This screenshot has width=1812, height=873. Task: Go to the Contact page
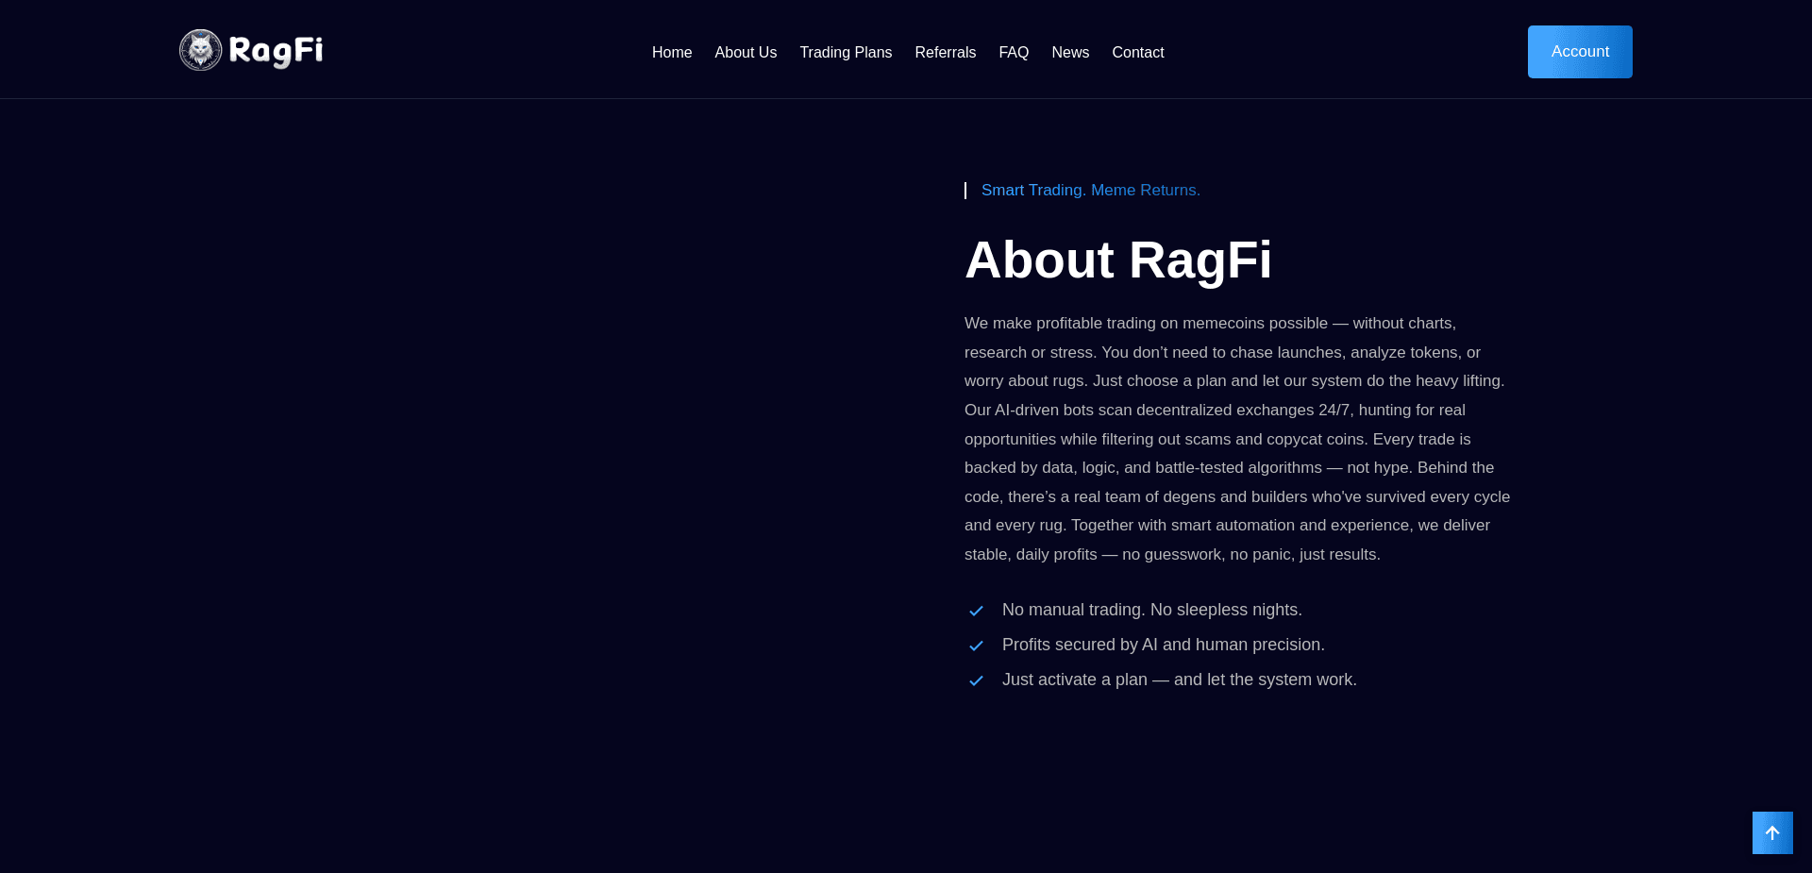[x=1137, y=52]
